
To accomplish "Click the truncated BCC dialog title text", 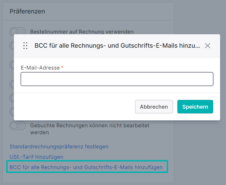I will click(117, 46).
